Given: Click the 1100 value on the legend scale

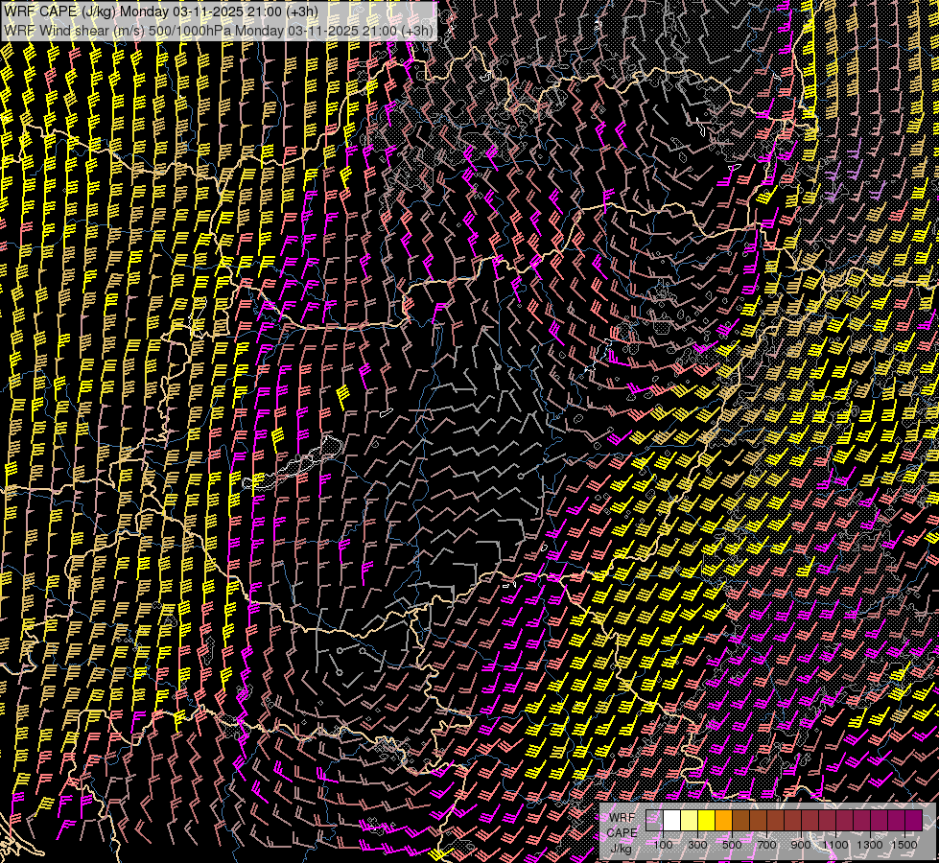Looking at the screenshot, I should click(x=835, y=845).
